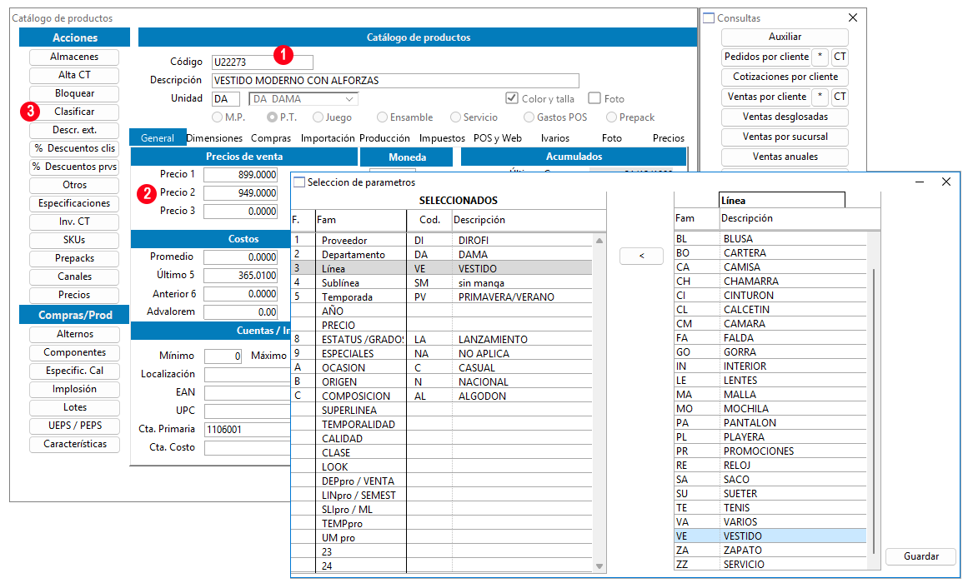The image size is (973, 588).
Task: Open the Importación tab
Action: (328, 138)
